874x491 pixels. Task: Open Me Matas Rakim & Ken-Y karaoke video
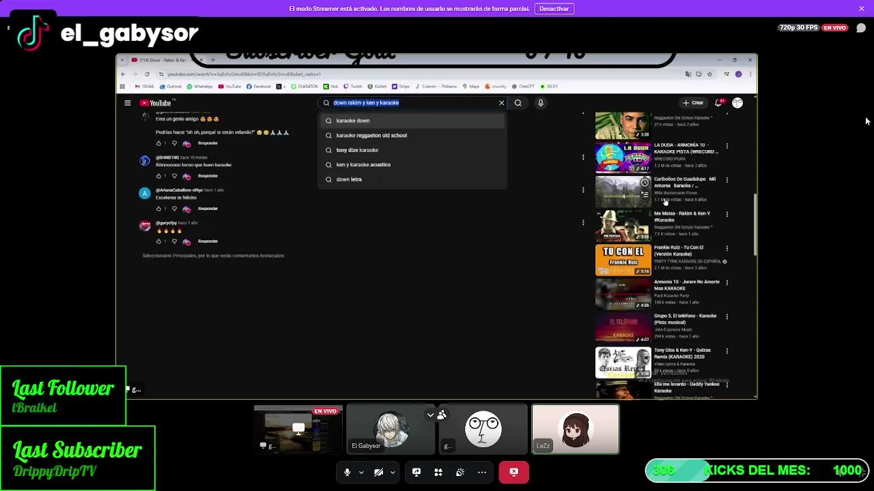[623, 226]
